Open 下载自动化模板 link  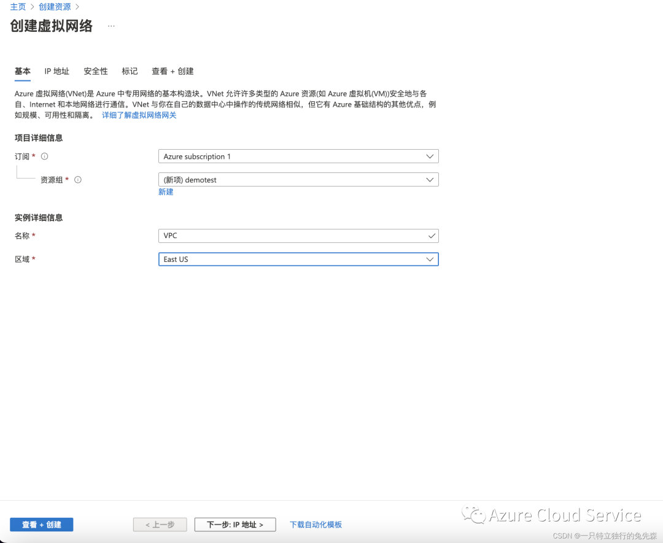click(x=316, y=525)
